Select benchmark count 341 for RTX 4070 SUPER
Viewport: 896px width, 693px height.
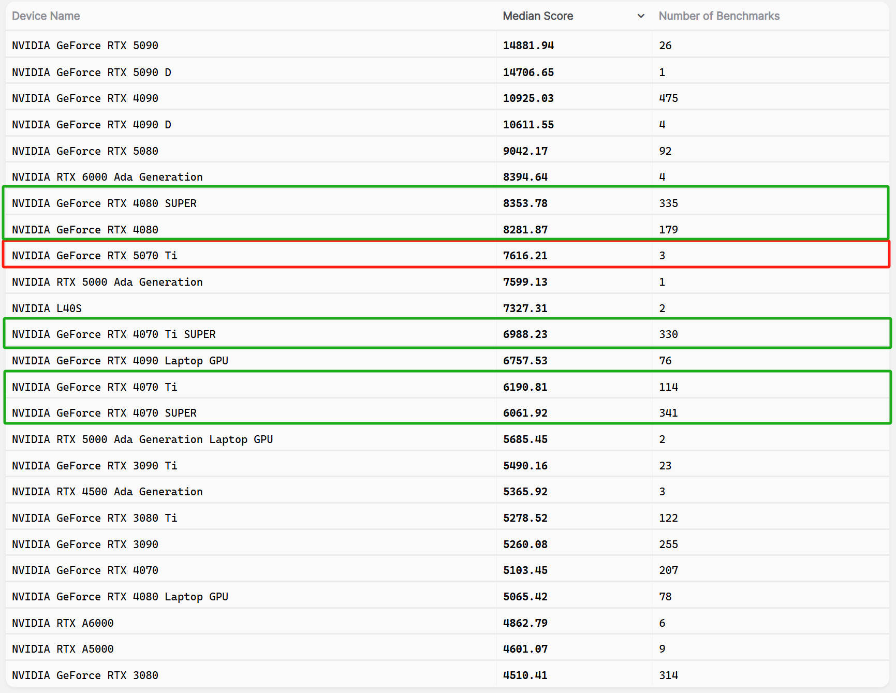(668, 413)
